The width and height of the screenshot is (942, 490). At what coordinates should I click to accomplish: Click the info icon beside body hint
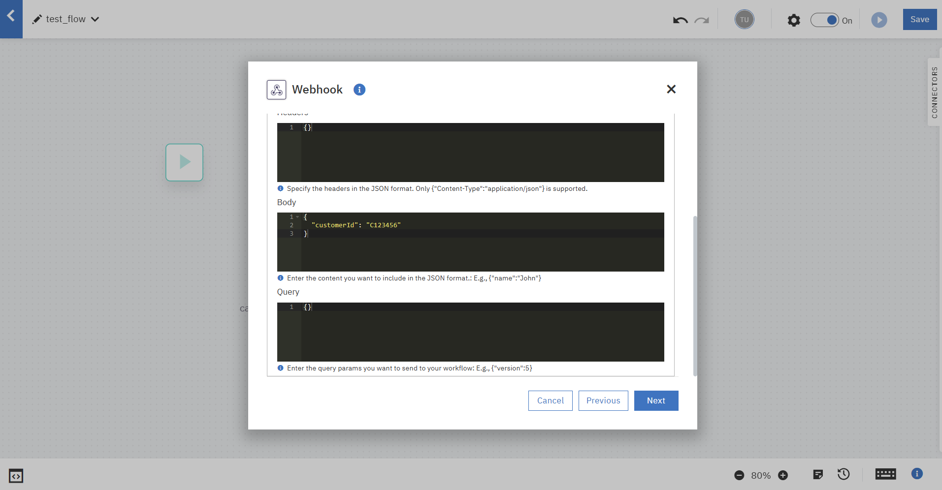(280, 278)
